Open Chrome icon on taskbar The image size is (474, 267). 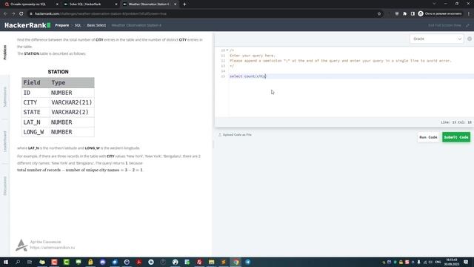click(x=236, y=262)
